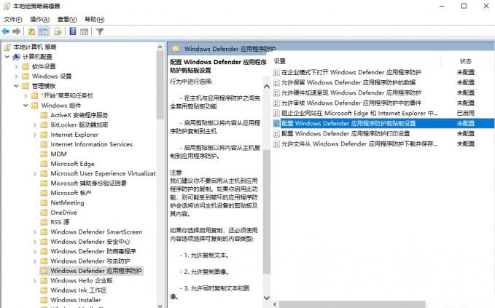
Task: Select policy 允许硬件加速呈现 Windows Defender 应用程序防护
Action: point(351,92)
